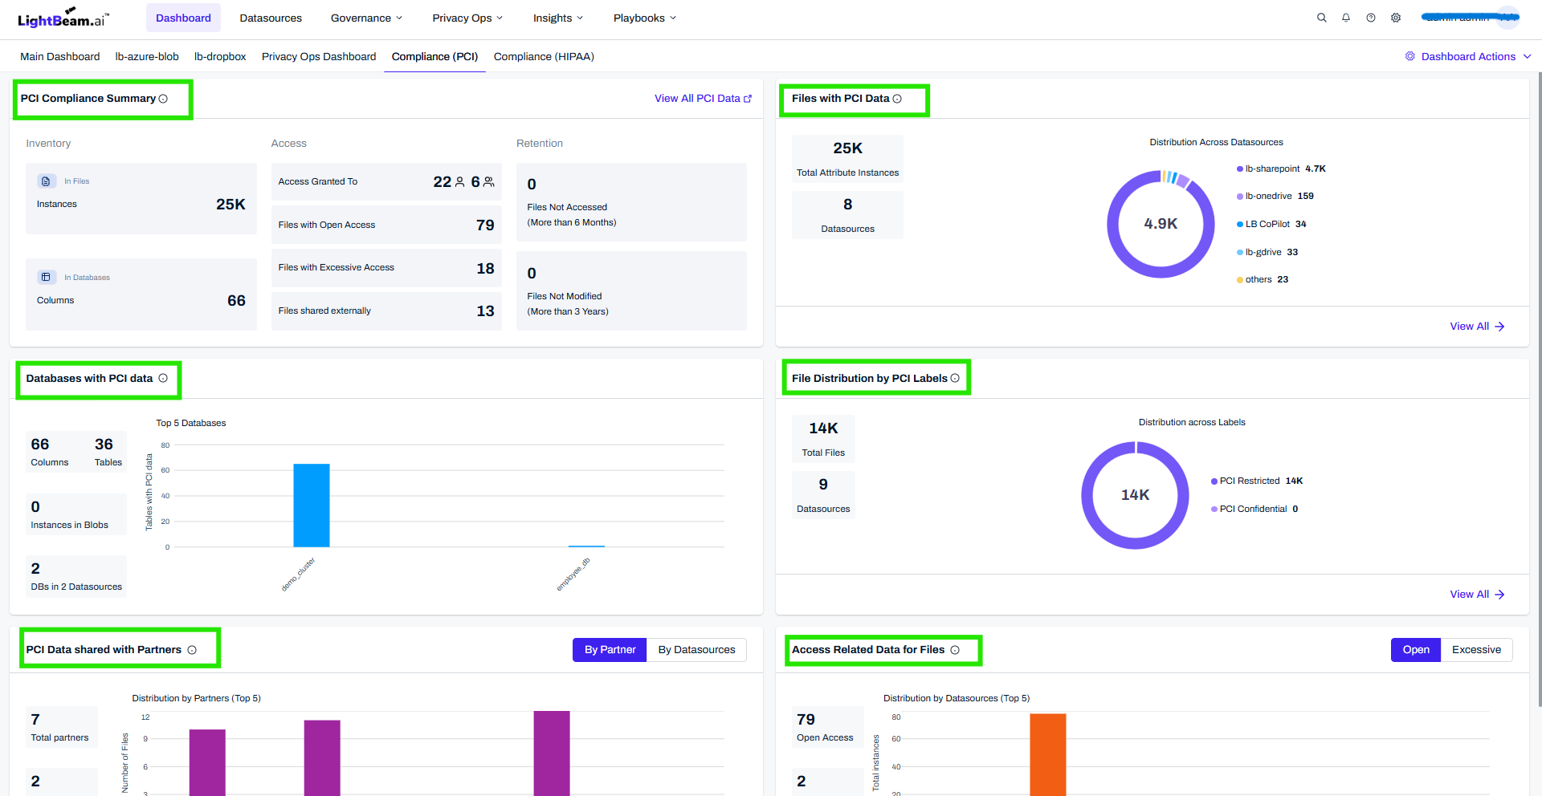
Task: Switch to the Compliance (HIPAA) tab
Action: 544,56
